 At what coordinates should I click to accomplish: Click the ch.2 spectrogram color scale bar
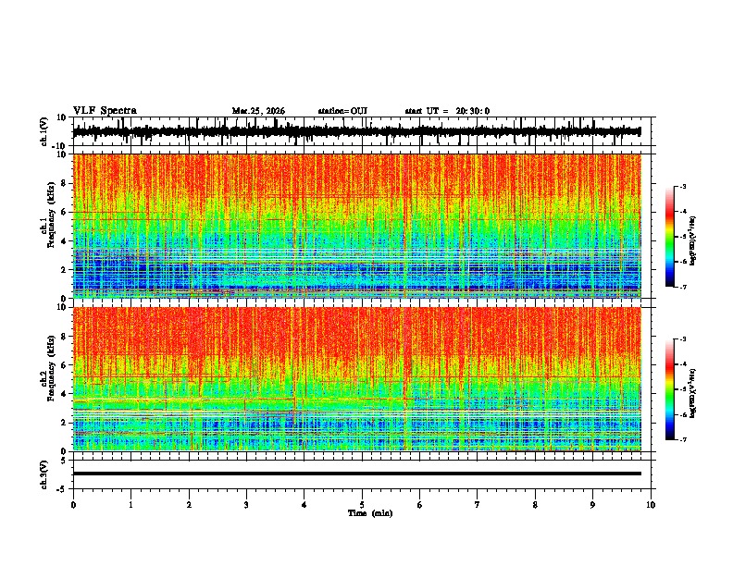click(x=670, y=389)
